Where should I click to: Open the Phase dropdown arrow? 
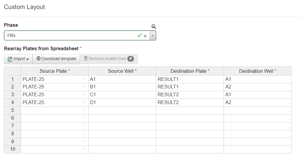point(153,35)
